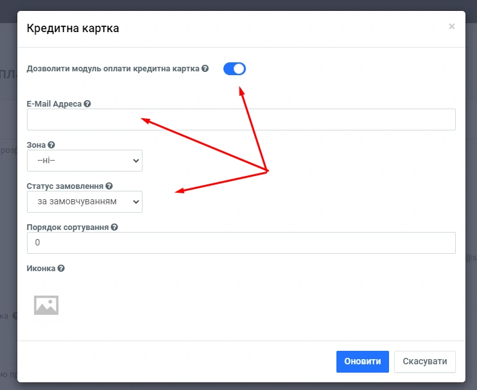Click the Порядок сортування label text
The width and height of the screenshot is (477, 390).
point(68,227)
